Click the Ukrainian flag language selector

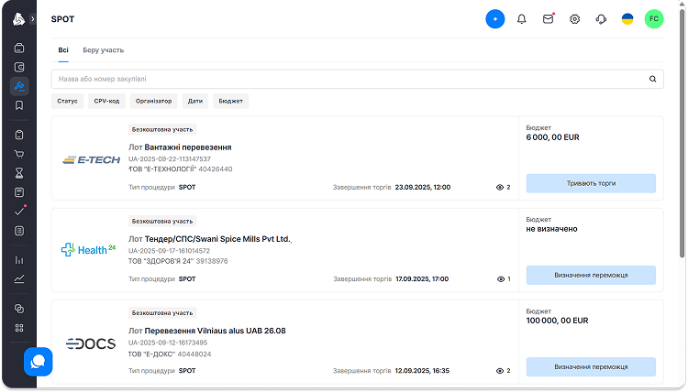click(627, 18)
